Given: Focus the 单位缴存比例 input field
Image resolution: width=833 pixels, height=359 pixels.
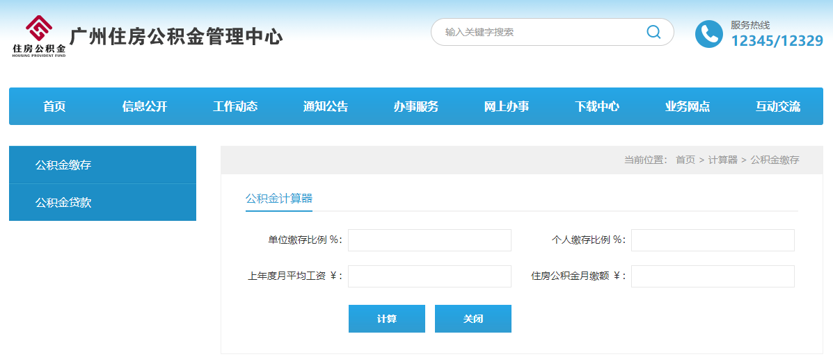Looking at the screenshot, I should tap(429, 240).
